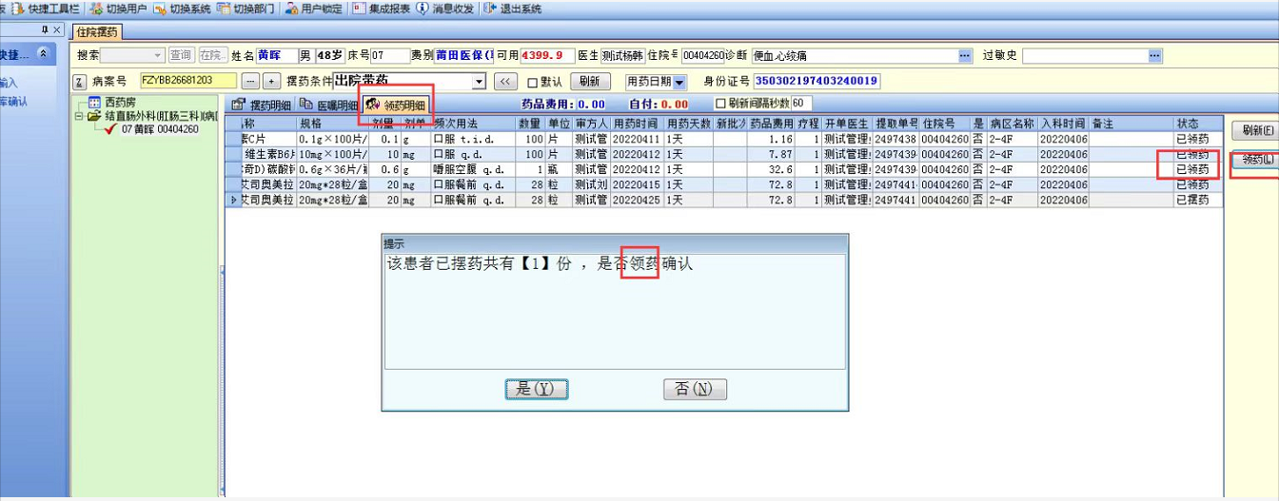
Task: Select the 嚼服空腹 q.d. row
Action: coord(724,169)
